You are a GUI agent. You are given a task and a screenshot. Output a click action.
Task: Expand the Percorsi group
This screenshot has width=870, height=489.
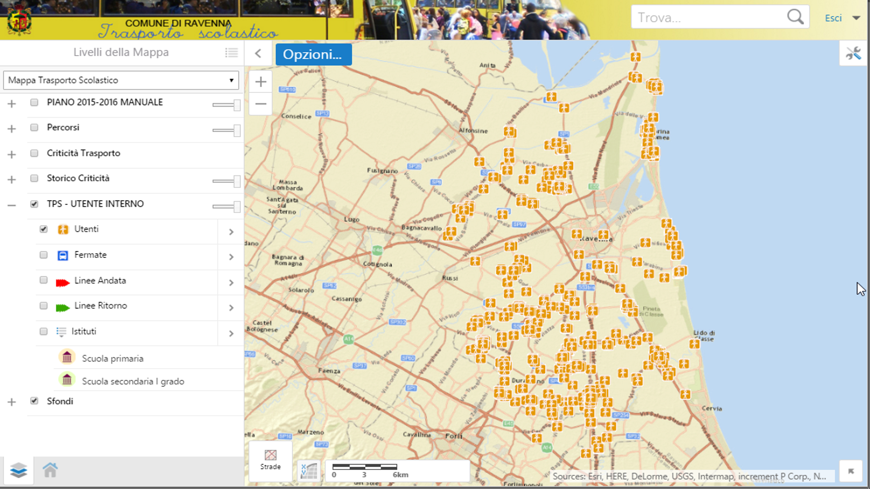click(12, 129)
